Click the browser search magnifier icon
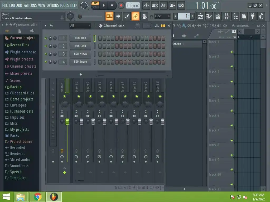 pos(15,25)
